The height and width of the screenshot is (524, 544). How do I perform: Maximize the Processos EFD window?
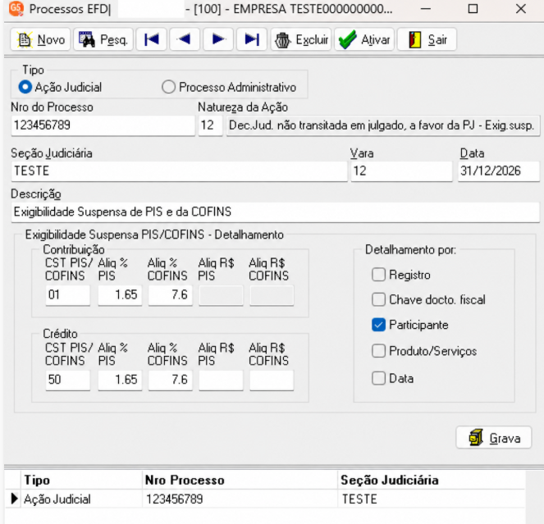pos(473,9)
